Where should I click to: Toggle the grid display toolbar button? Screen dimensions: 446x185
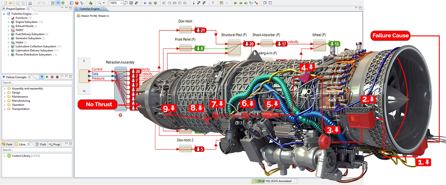tap(131, 3)
